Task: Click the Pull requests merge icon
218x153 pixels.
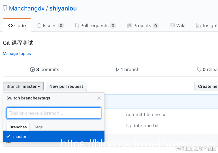Action: pos(77,25)
